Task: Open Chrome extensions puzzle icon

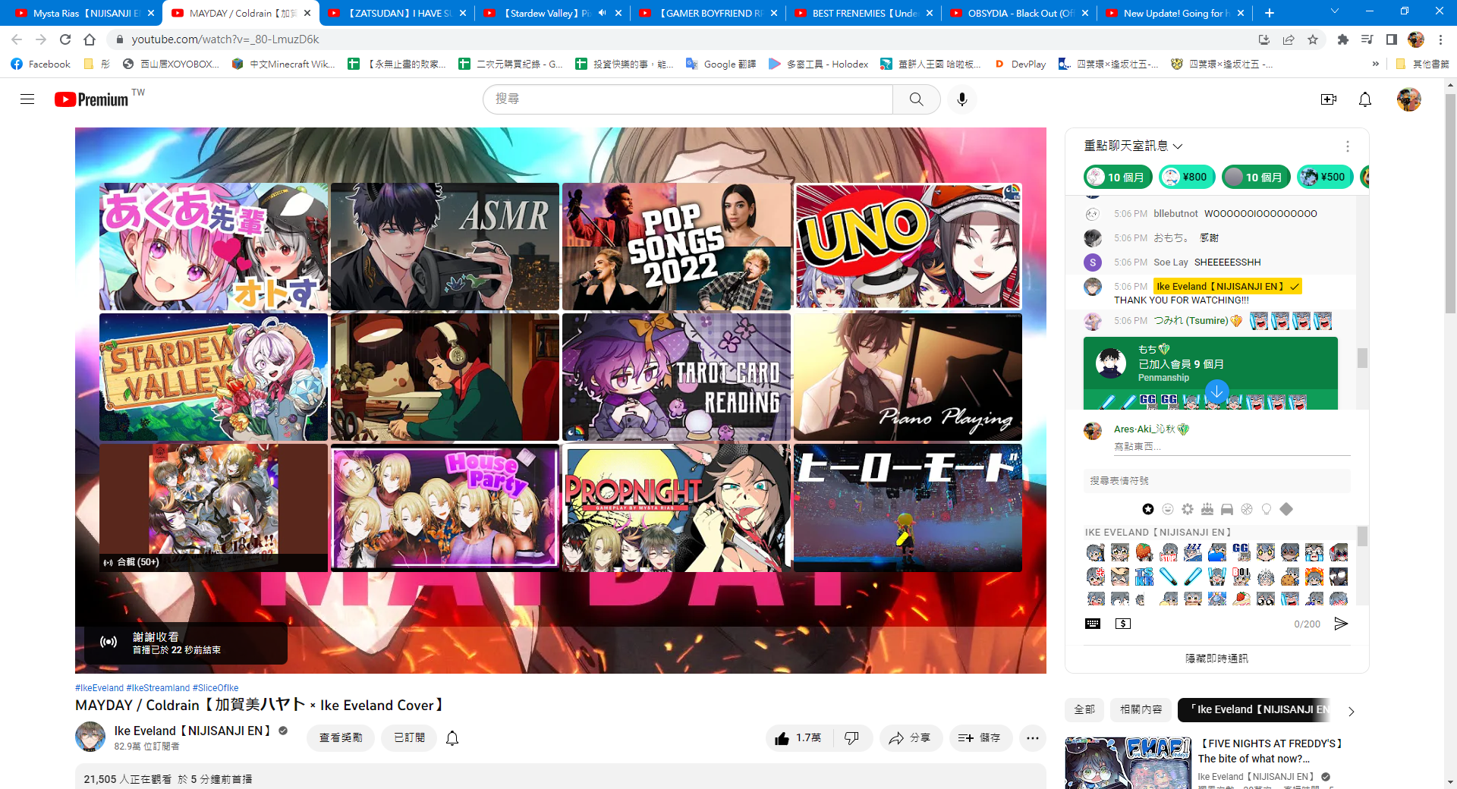Action: 1342,39
